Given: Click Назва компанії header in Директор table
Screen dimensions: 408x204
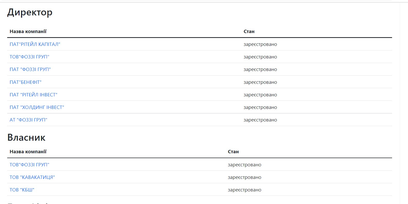Looking at the screenshot, I should click(28, 32).
